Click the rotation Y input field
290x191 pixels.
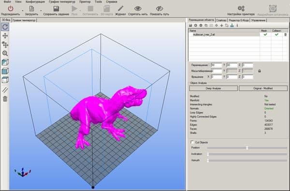[x=232, y=77]
